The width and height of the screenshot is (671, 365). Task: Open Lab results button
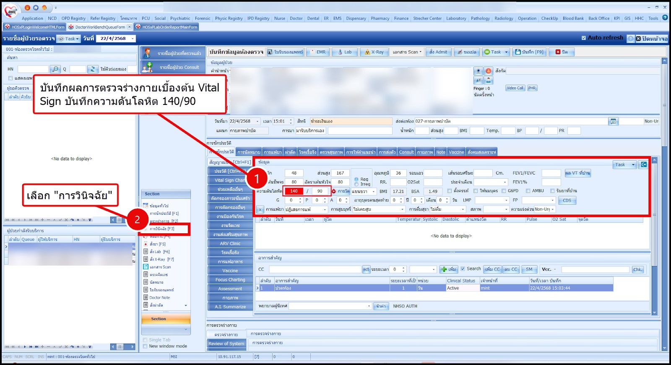(345, 52)
